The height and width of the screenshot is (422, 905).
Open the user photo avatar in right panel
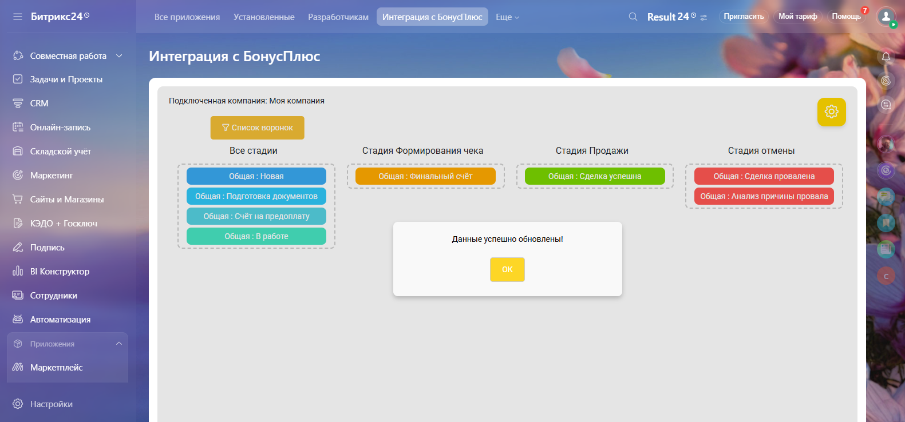pos(886,144)
